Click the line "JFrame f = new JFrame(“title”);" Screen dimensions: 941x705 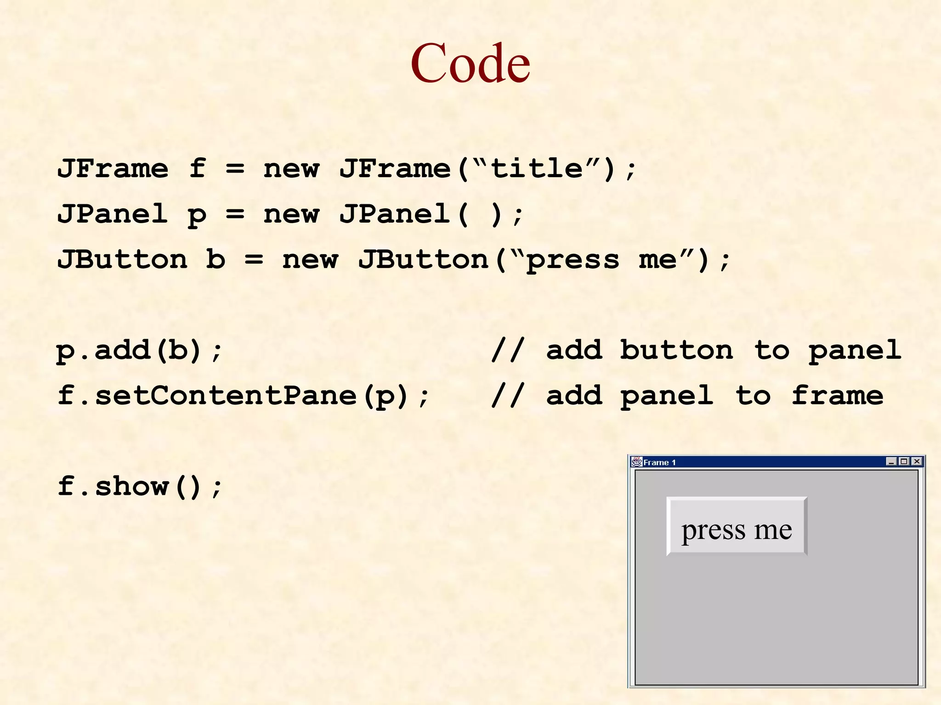[x=347, y=169]
